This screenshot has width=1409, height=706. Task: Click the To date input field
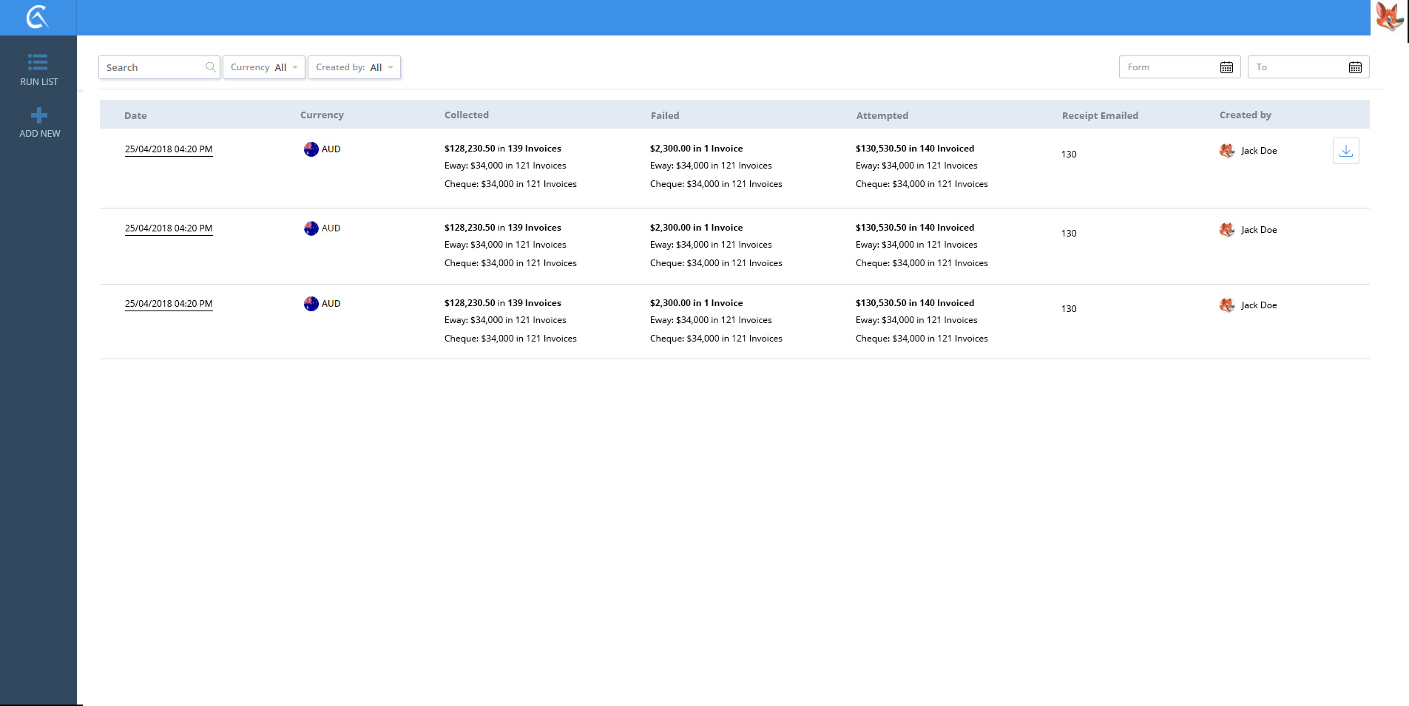click(x=1297, y=67)
